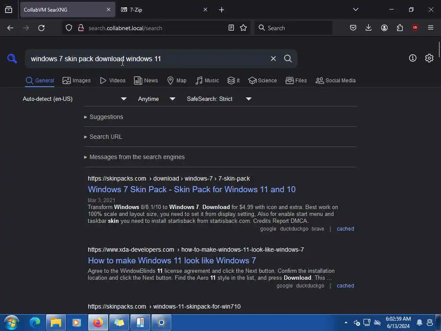This screenshot has width=441, height=331.
Task: Open the notifications bell in tray
Action: pyautogui.click(x=419, y=322)
